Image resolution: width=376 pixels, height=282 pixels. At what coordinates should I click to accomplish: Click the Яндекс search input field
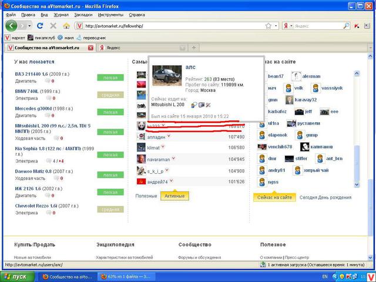tap(318, 26)
